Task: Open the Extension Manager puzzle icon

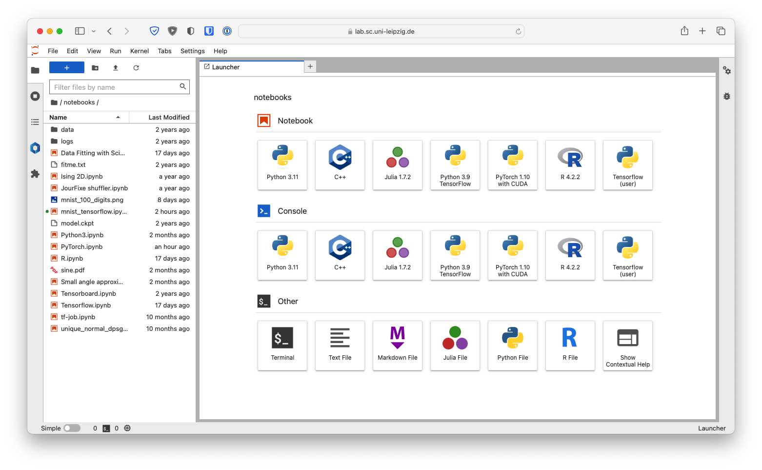Action: coord(35,174)
